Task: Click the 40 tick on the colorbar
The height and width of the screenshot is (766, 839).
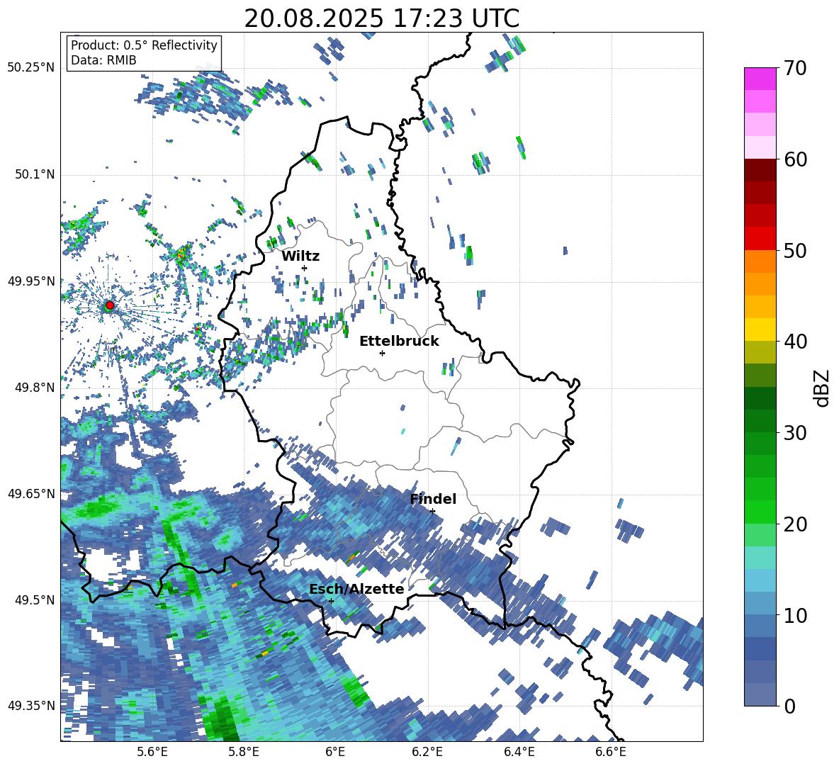Action: 794,342
